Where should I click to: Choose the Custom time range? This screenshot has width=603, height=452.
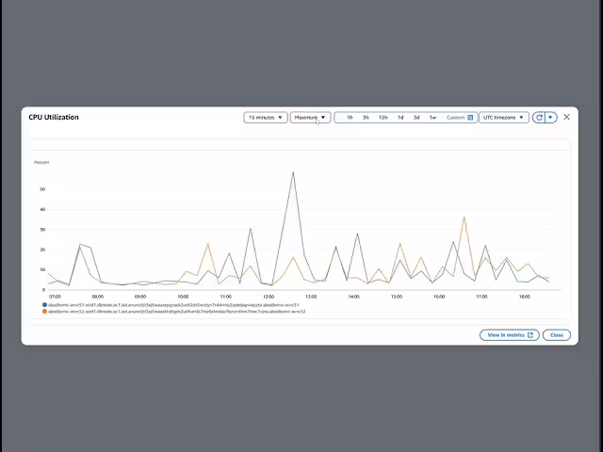(456, 118)
